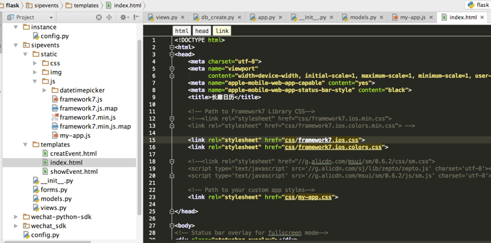Toggle fold marker beside the html tag line
This screenshot has height=243, width=491.
pos(172,48)
